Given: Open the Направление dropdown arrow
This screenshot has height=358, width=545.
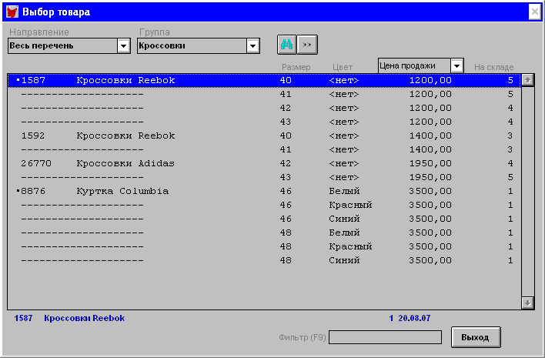Looking at the screenshot, I should (123, 46).
